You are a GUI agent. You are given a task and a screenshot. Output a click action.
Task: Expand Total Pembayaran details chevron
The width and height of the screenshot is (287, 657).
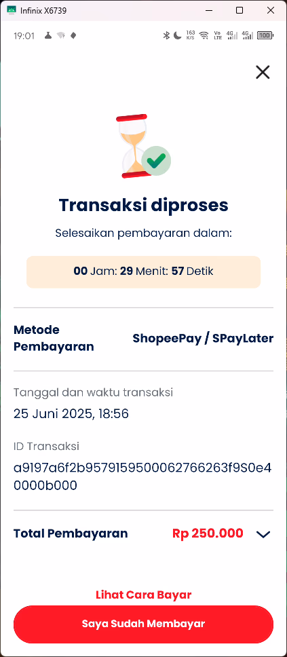tap(263, 534)
